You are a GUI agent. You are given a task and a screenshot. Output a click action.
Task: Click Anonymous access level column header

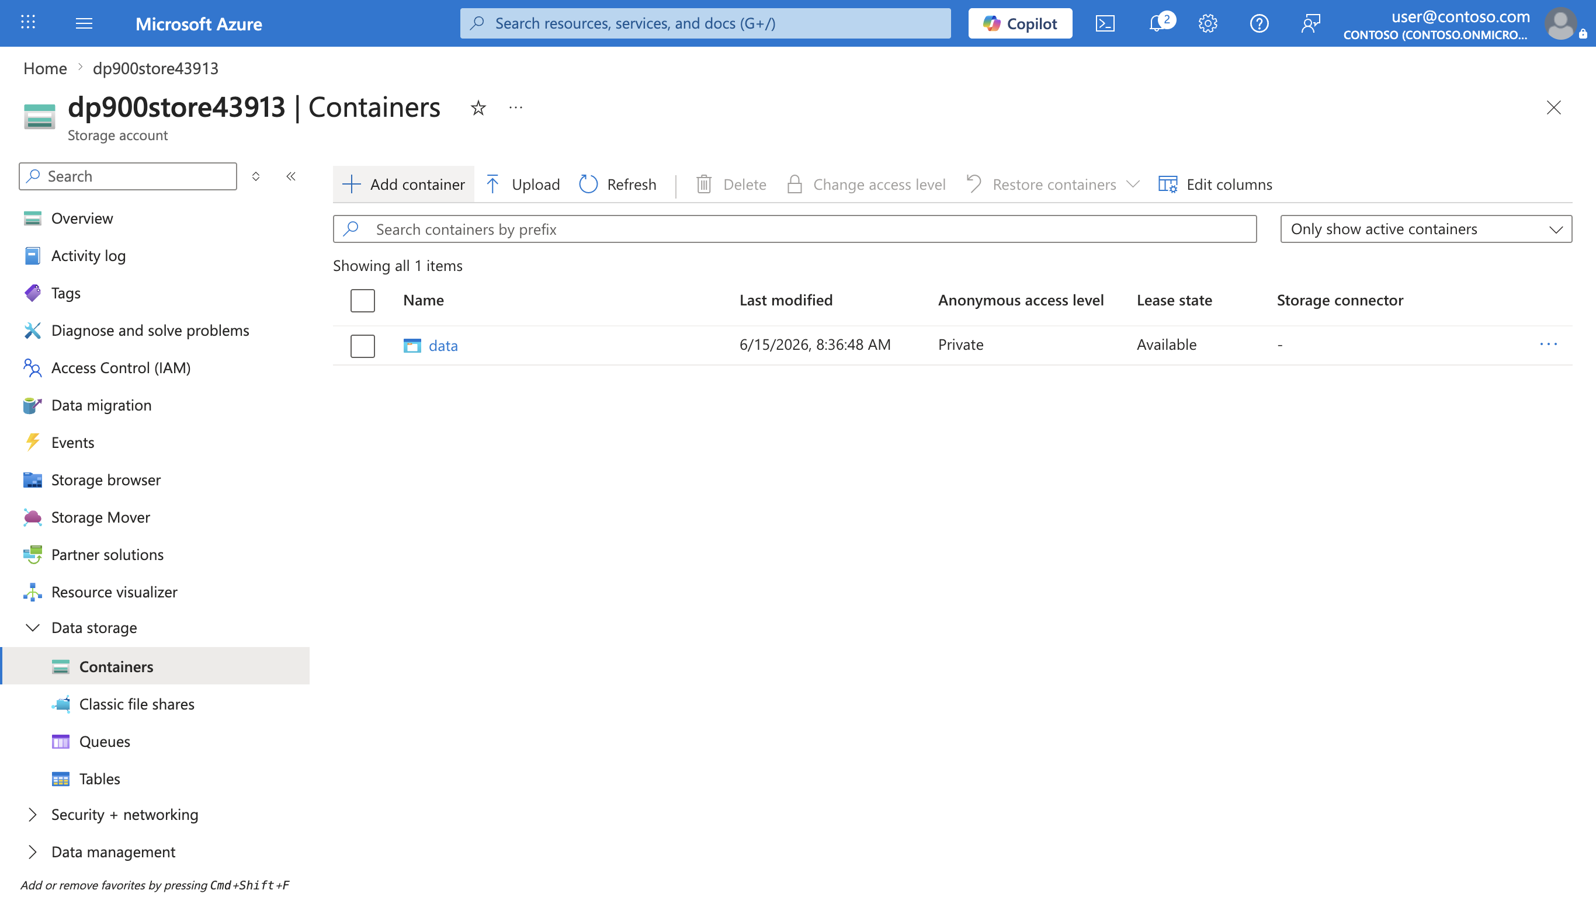(x=1021, y=300)
